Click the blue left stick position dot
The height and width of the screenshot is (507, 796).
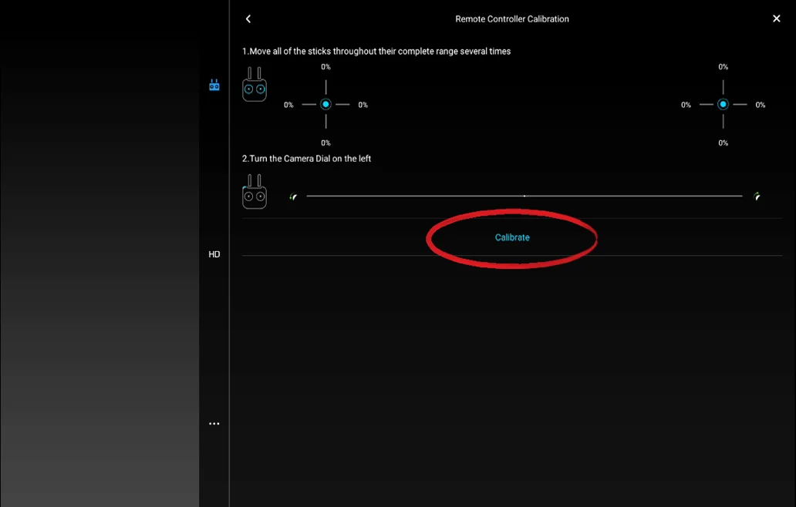325,104
